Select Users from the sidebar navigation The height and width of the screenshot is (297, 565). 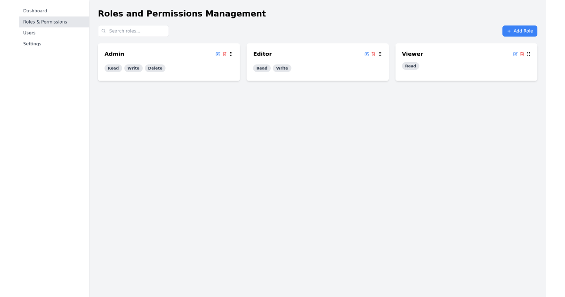(29, 33)
